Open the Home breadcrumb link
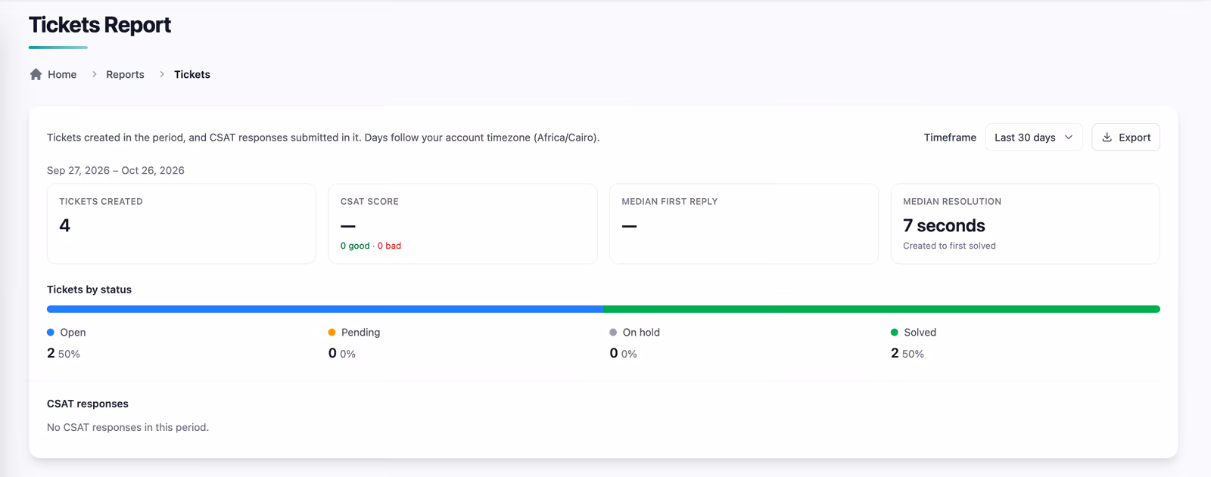Viewport: 1211px width, 477px height. tap(62, 74)
